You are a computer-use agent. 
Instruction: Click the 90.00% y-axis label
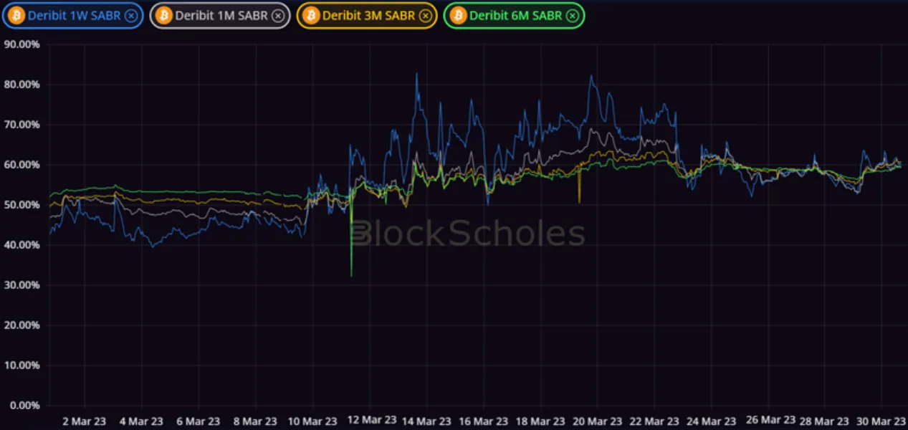point(21,44)
